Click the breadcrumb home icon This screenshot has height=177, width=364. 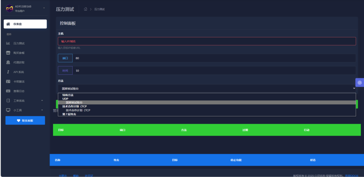85,9
